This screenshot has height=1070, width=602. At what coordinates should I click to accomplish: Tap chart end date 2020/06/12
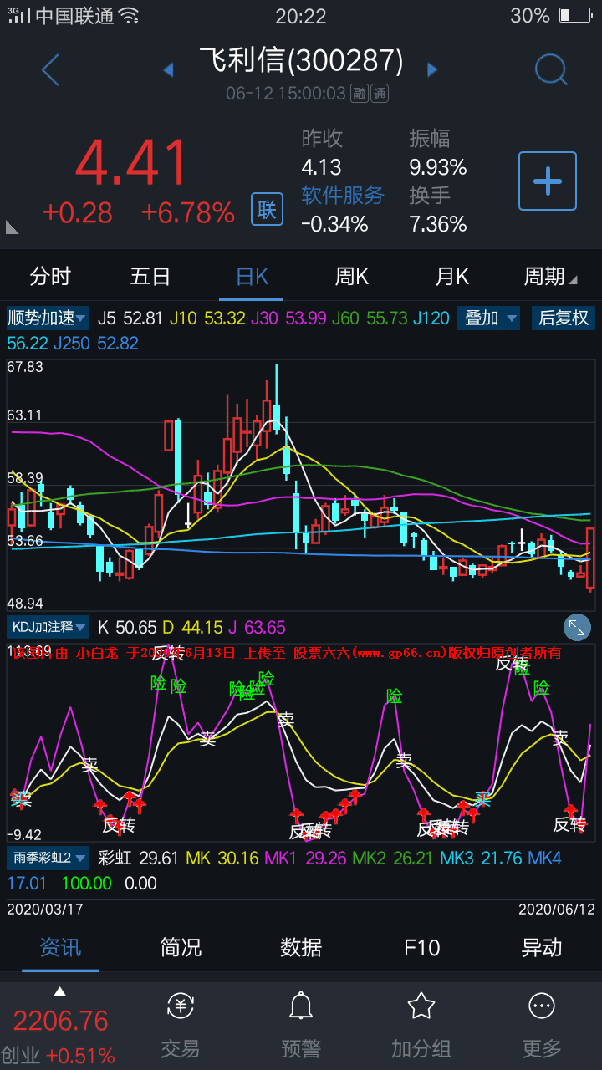point(557,909)
